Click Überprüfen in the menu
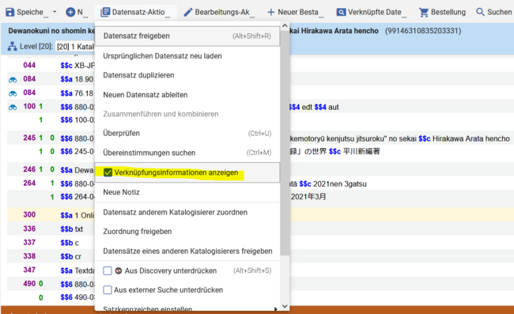 point(187,134)
